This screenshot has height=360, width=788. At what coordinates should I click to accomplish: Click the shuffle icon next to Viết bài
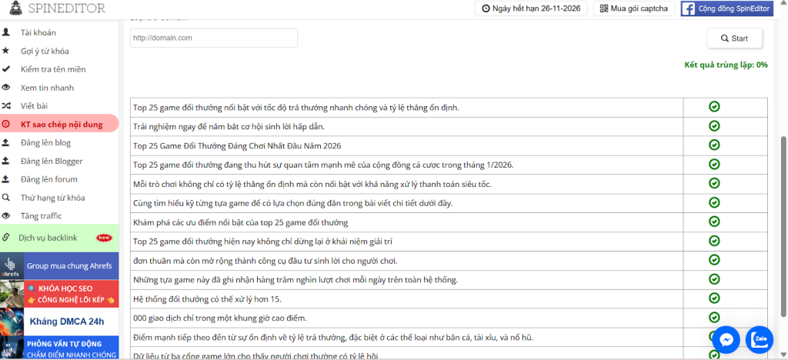click(x=6, y=106)
